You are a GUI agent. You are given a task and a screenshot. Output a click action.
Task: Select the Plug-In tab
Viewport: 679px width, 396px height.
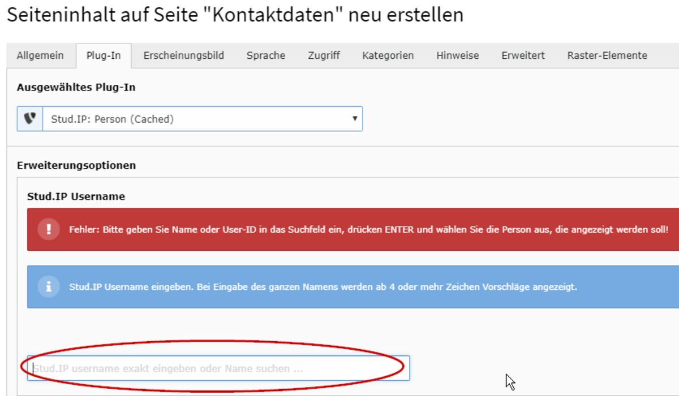104,55
